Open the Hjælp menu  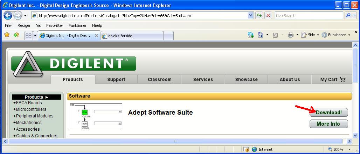point(97,25)
